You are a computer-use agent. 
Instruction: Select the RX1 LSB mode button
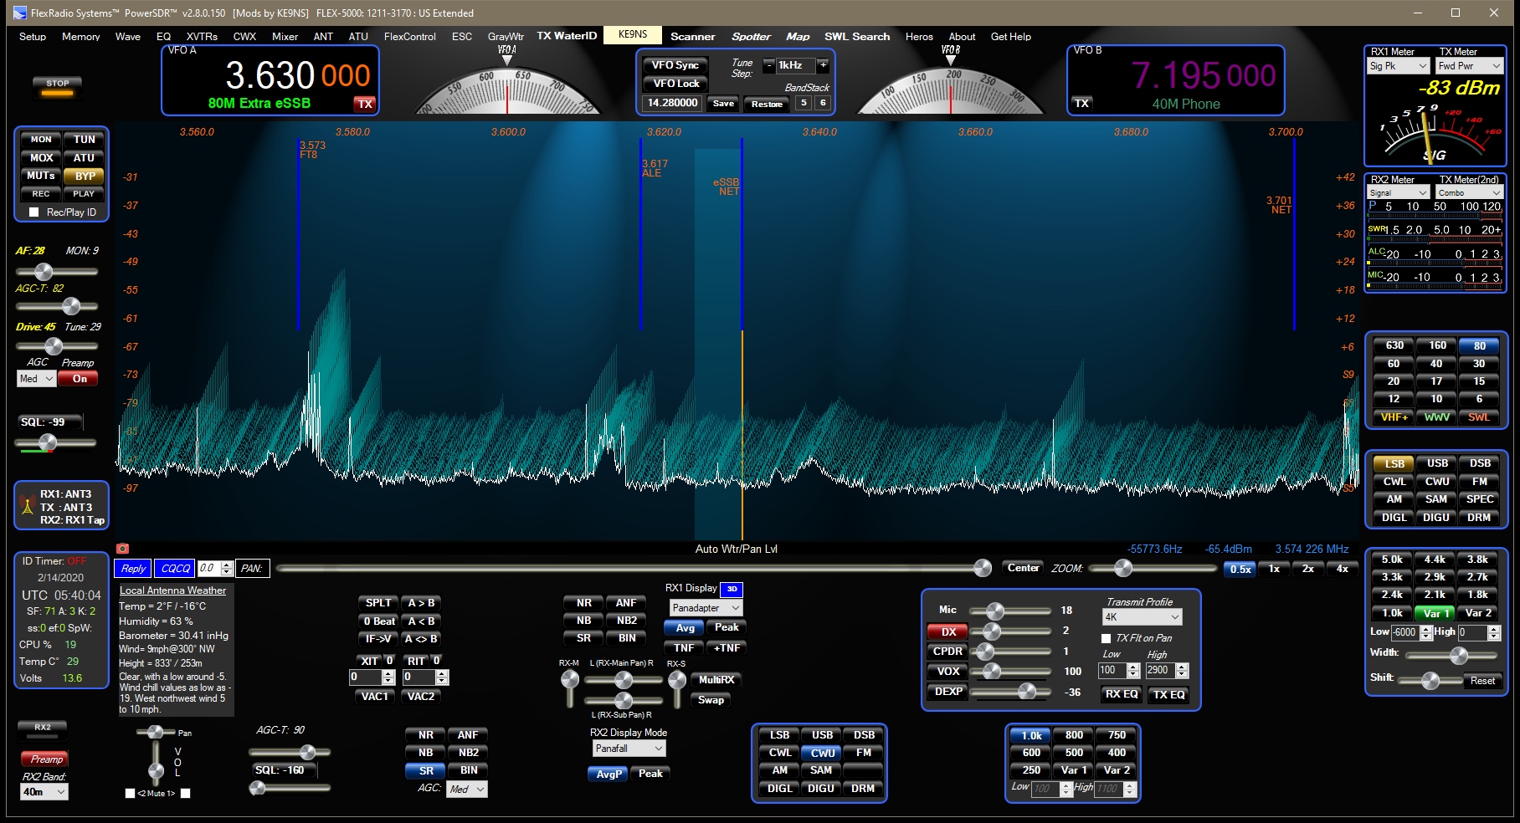click(1394, 463)
